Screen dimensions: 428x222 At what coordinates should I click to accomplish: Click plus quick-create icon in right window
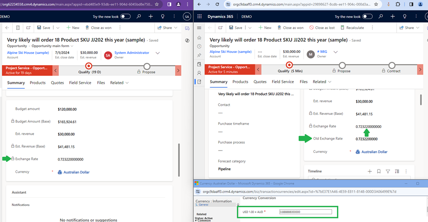click(x=393, y=16)
